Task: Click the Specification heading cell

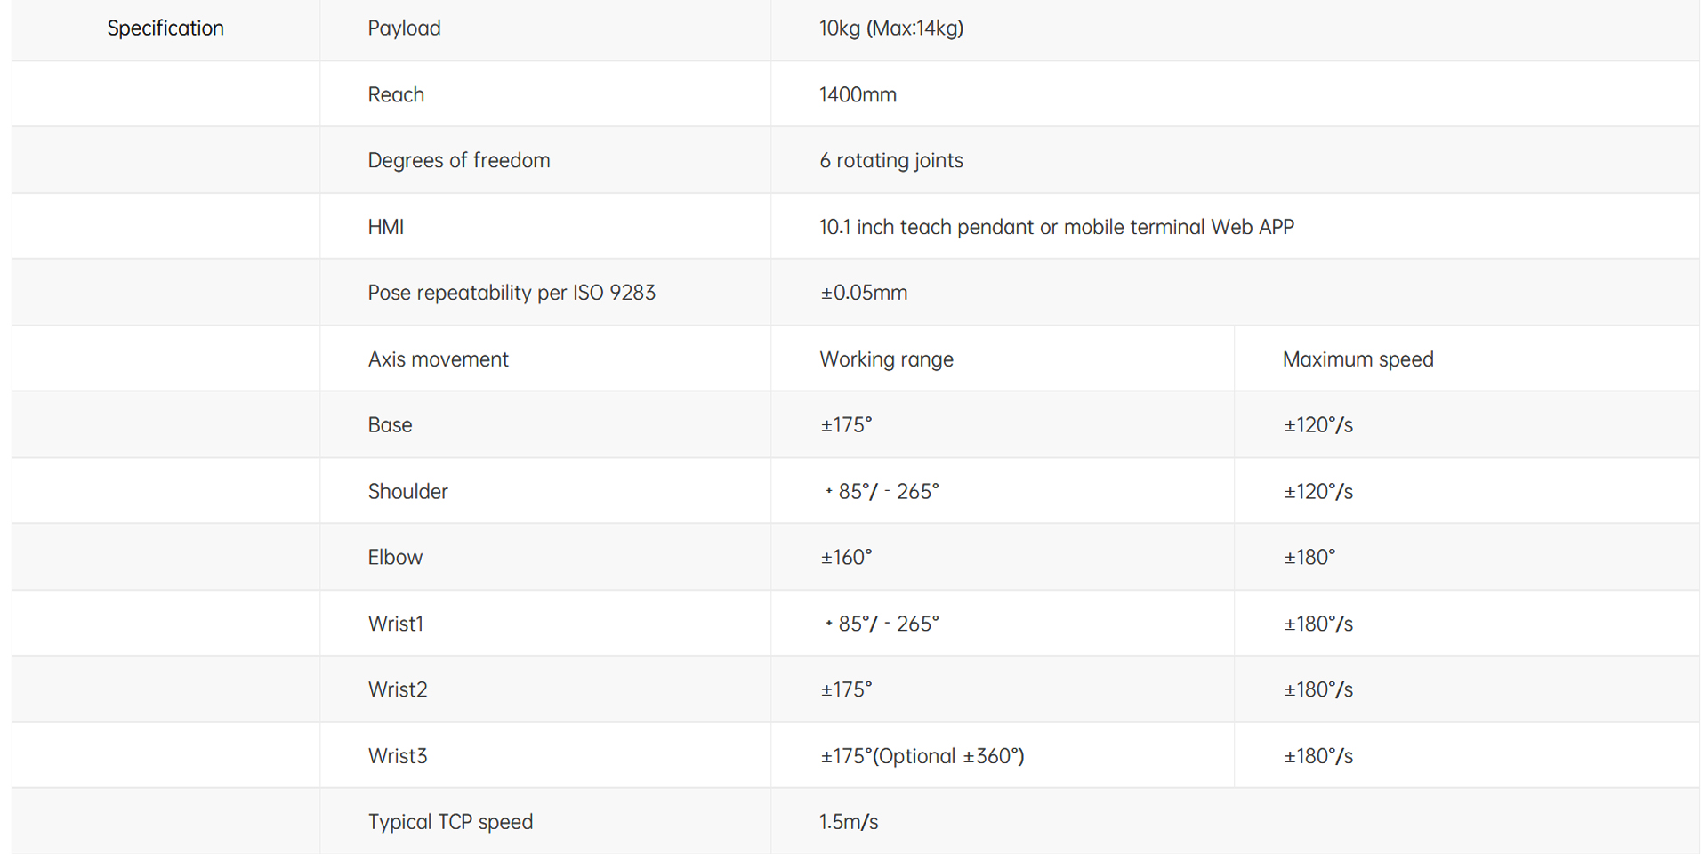Action: point(165,28)
